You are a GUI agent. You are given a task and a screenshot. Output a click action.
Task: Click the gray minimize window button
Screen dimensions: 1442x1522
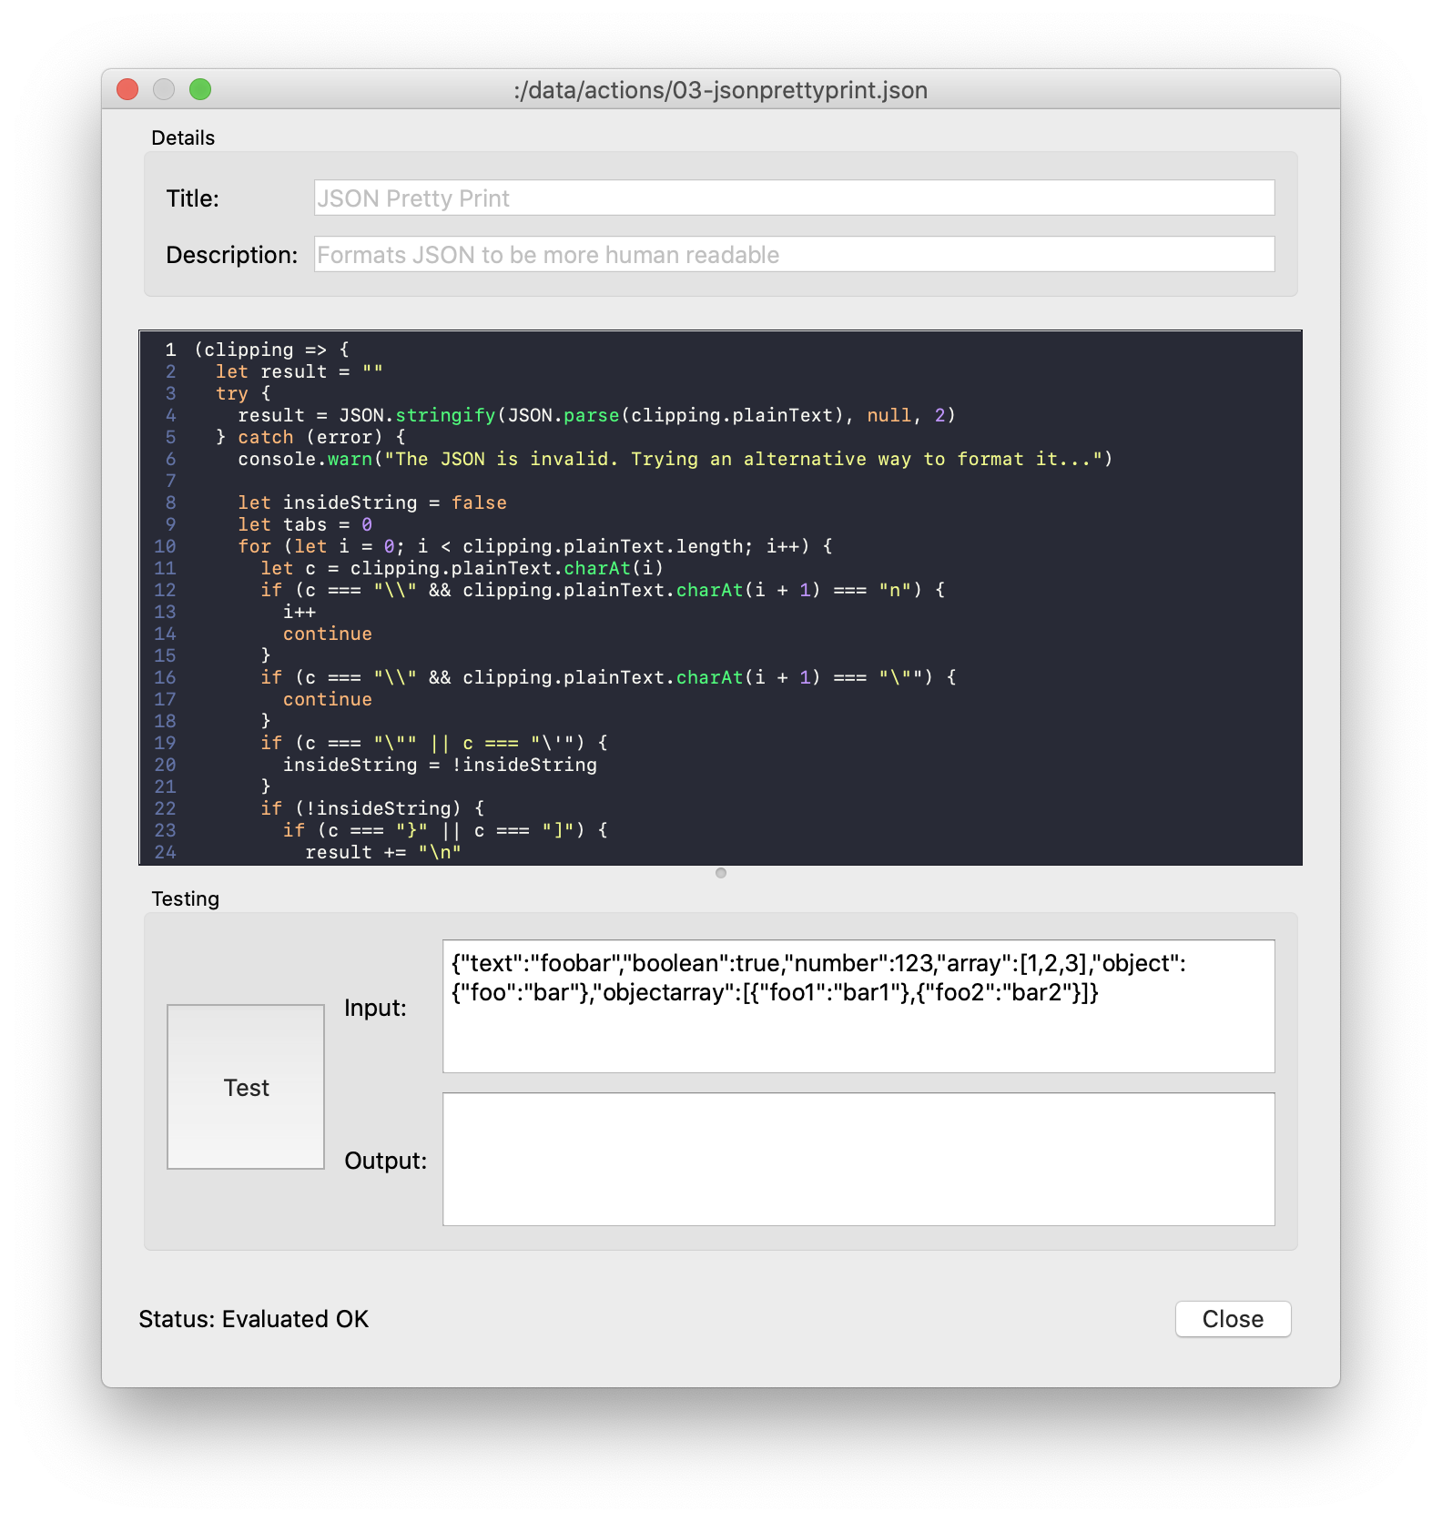tap(164, 89)
